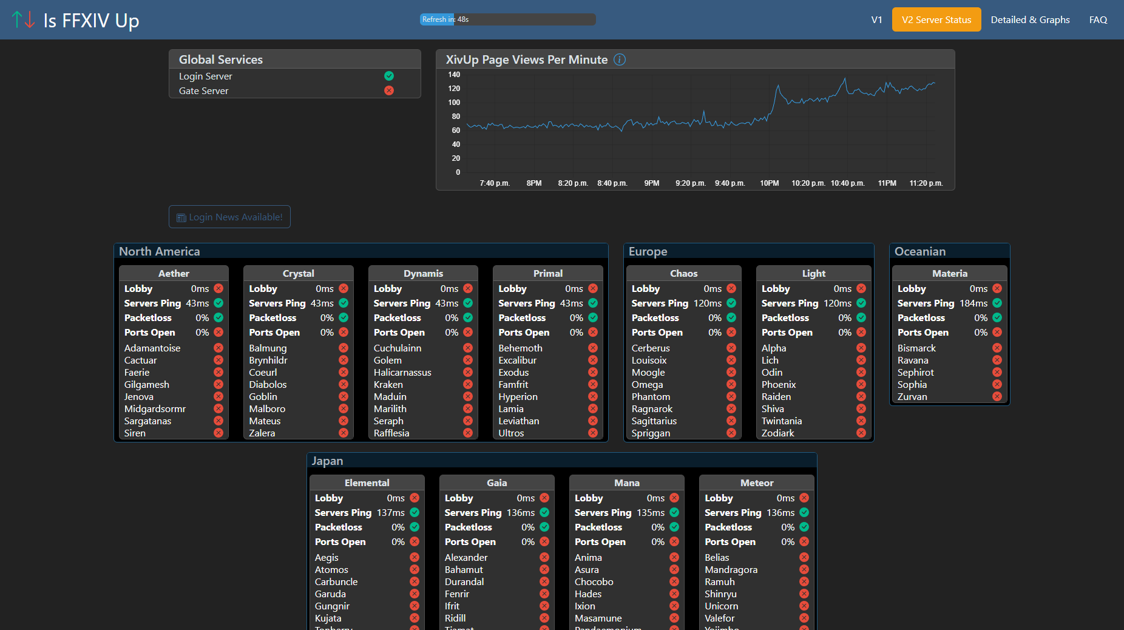1124x630 pixels.
Task: Click the Halicarnassus world name
Action: coord(402,372)
